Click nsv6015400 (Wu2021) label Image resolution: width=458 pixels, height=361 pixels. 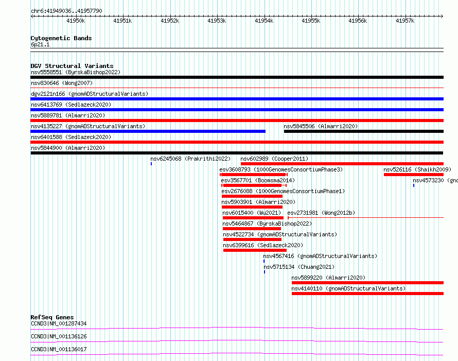coord(252,213)
